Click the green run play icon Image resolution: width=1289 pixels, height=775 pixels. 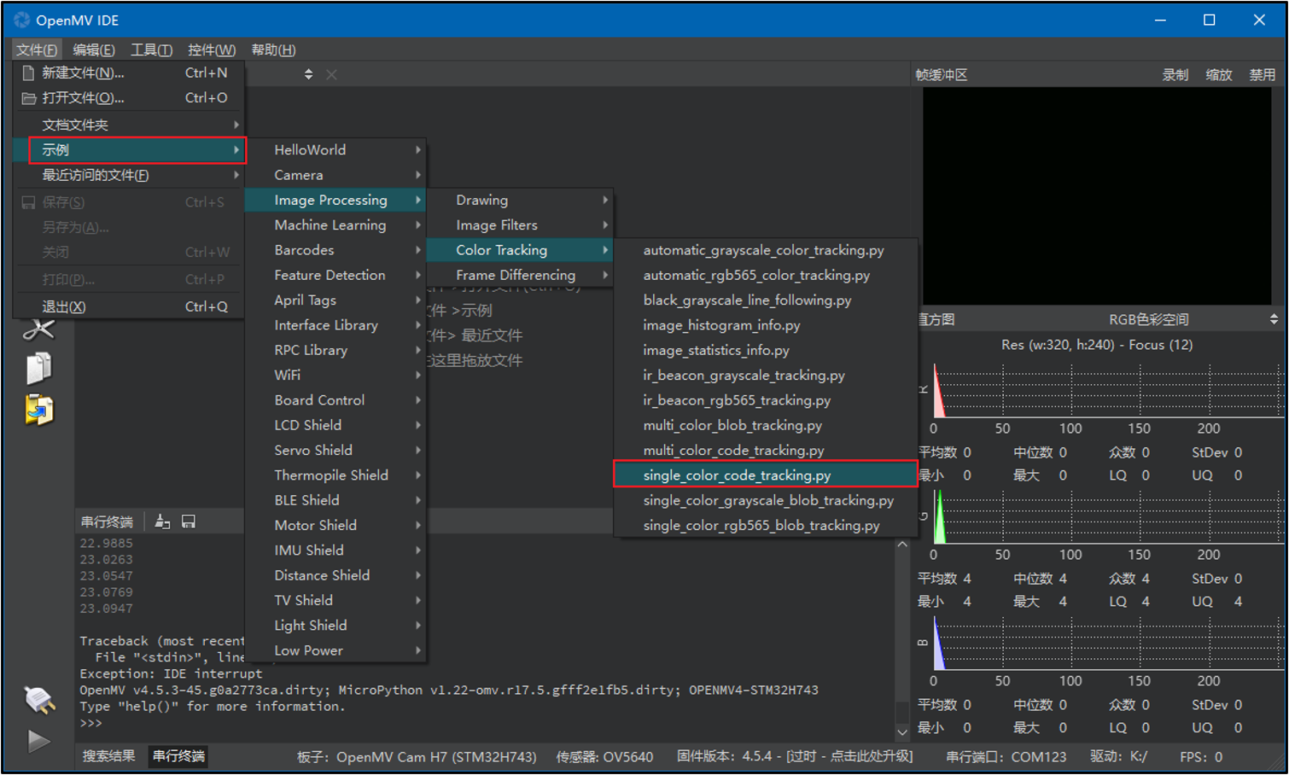click(x=38, y=741)
